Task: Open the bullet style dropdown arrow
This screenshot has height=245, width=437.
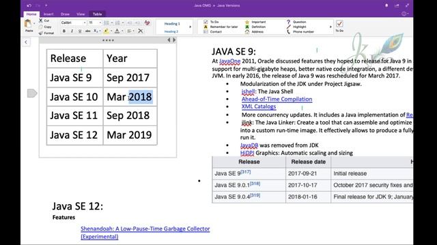Action: click(112, 22)
